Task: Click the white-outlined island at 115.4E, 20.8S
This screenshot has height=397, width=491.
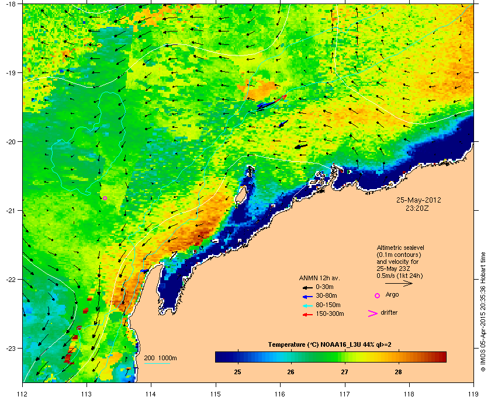Action: point(240,195)
